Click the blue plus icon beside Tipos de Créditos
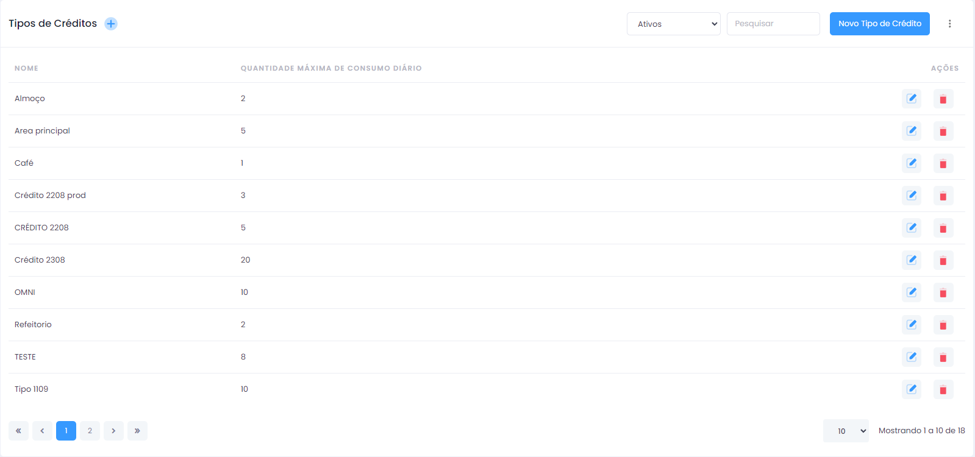975x457 pixels. point(111,24)
